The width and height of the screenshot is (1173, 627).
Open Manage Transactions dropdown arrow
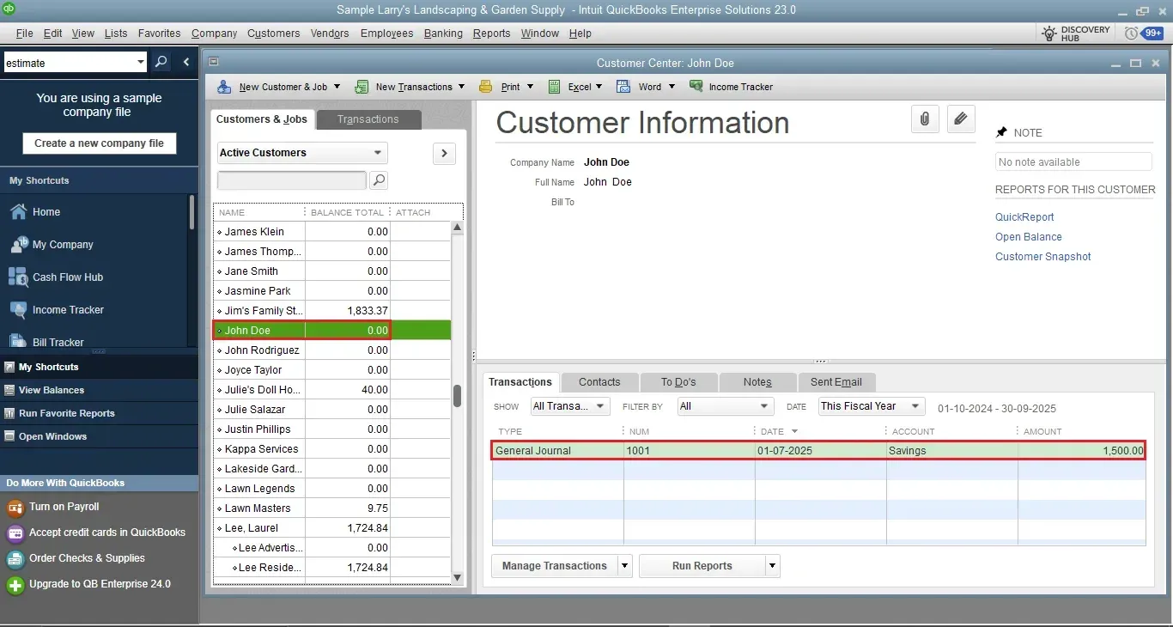click(624, 566)
